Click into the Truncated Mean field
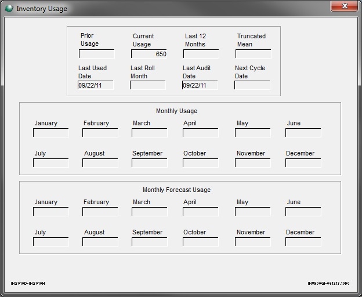 (x=254, y=54)
